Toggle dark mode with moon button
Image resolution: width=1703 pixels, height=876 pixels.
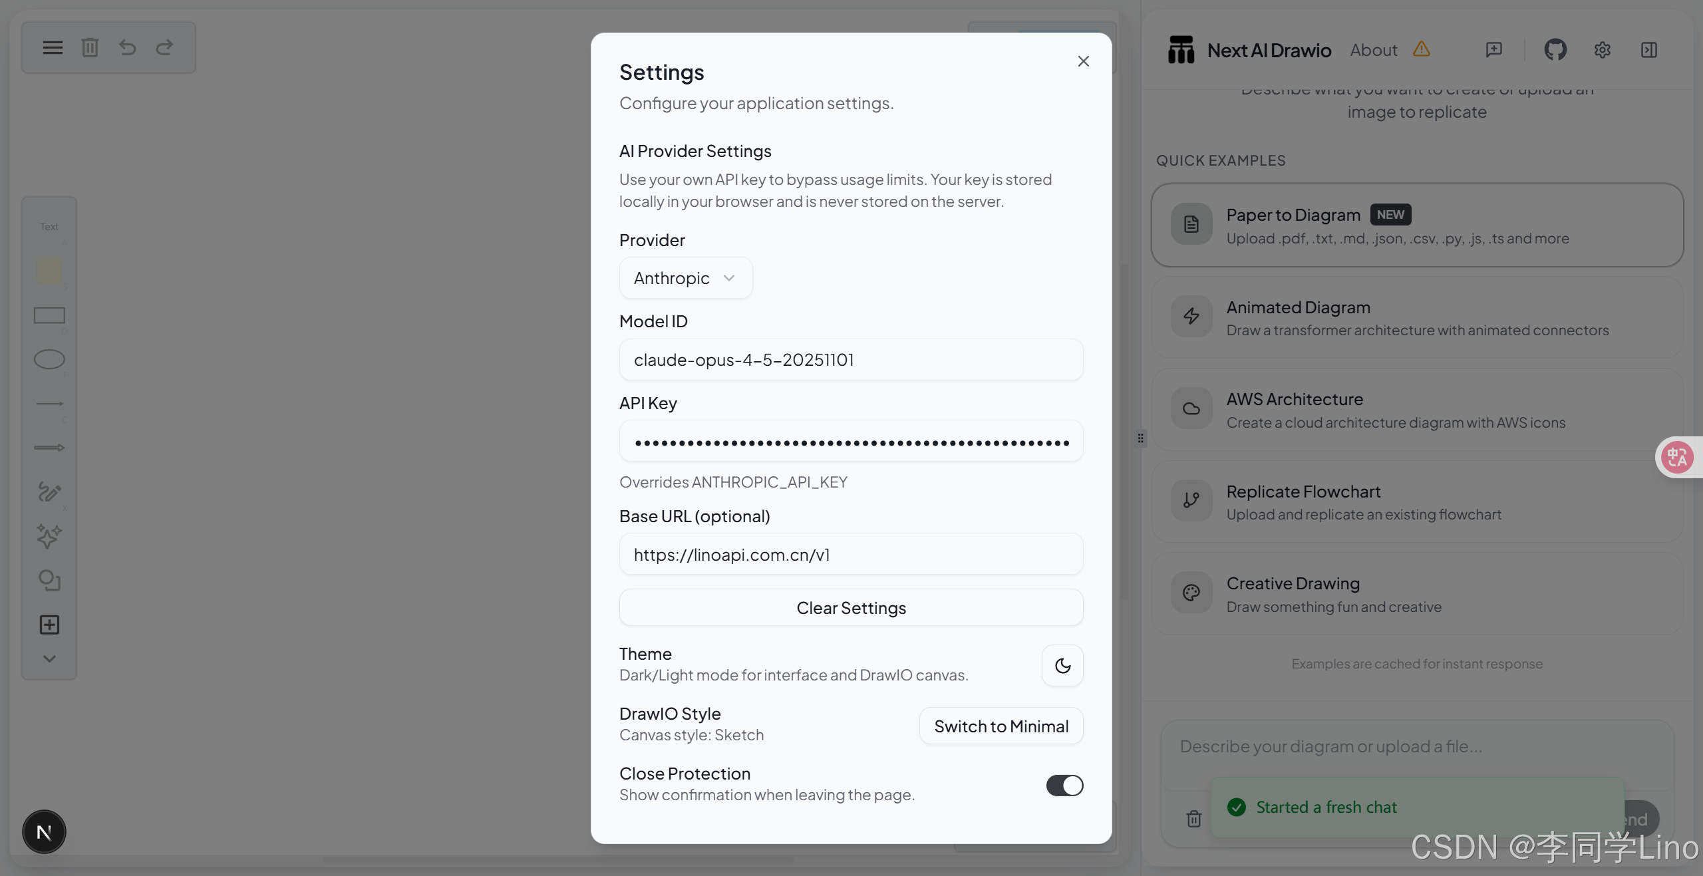click(1062, 665)
